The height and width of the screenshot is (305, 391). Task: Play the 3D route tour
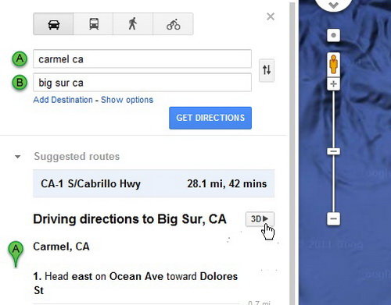pyautogui.click(x=260, y=219)
